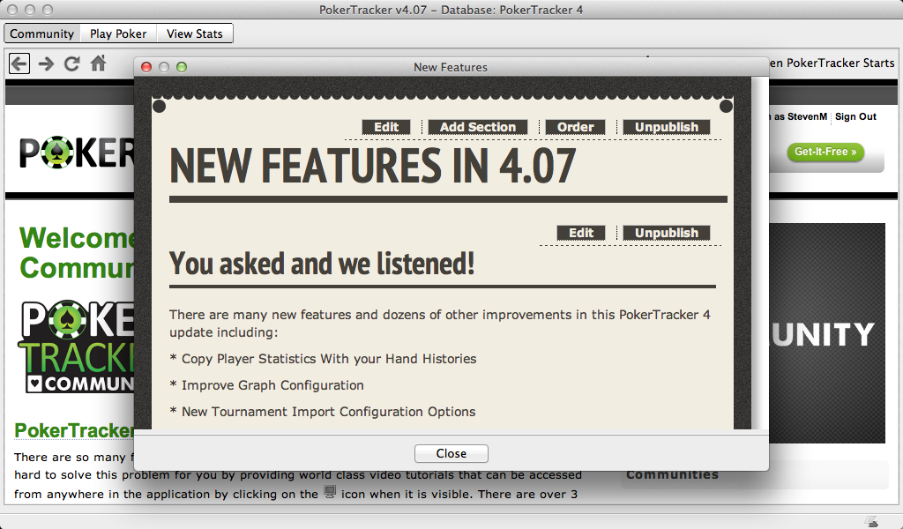Click the StevenM username link
Screen dimensions: 903x529
[808, 117]
